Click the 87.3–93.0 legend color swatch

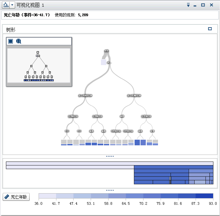[x=204, y=196]
